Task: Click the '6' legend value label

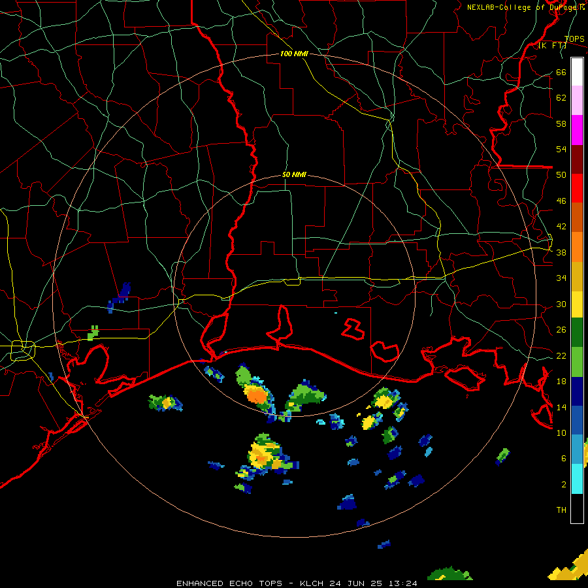Action: [x=563, y=459]
